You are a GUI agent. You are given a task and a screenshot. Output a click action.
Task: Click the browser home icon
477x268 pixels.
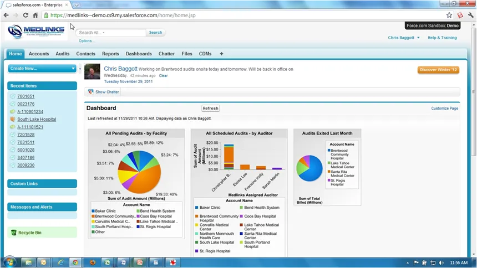click(x=35, y=15)
